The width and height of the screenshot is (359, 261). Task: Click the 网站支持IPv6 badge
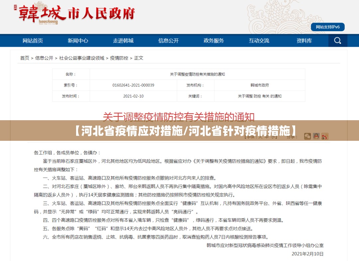327,27
